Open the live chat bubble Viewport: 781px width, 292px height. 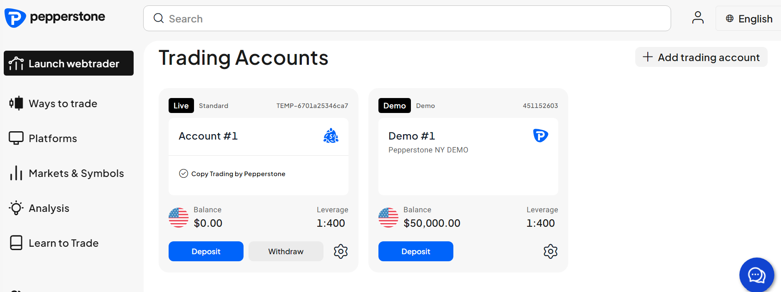point(756,275)
